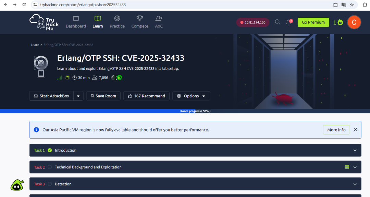
Task: Expand Task 2 Technical Background chevron
Action: (x=355, y=167)
